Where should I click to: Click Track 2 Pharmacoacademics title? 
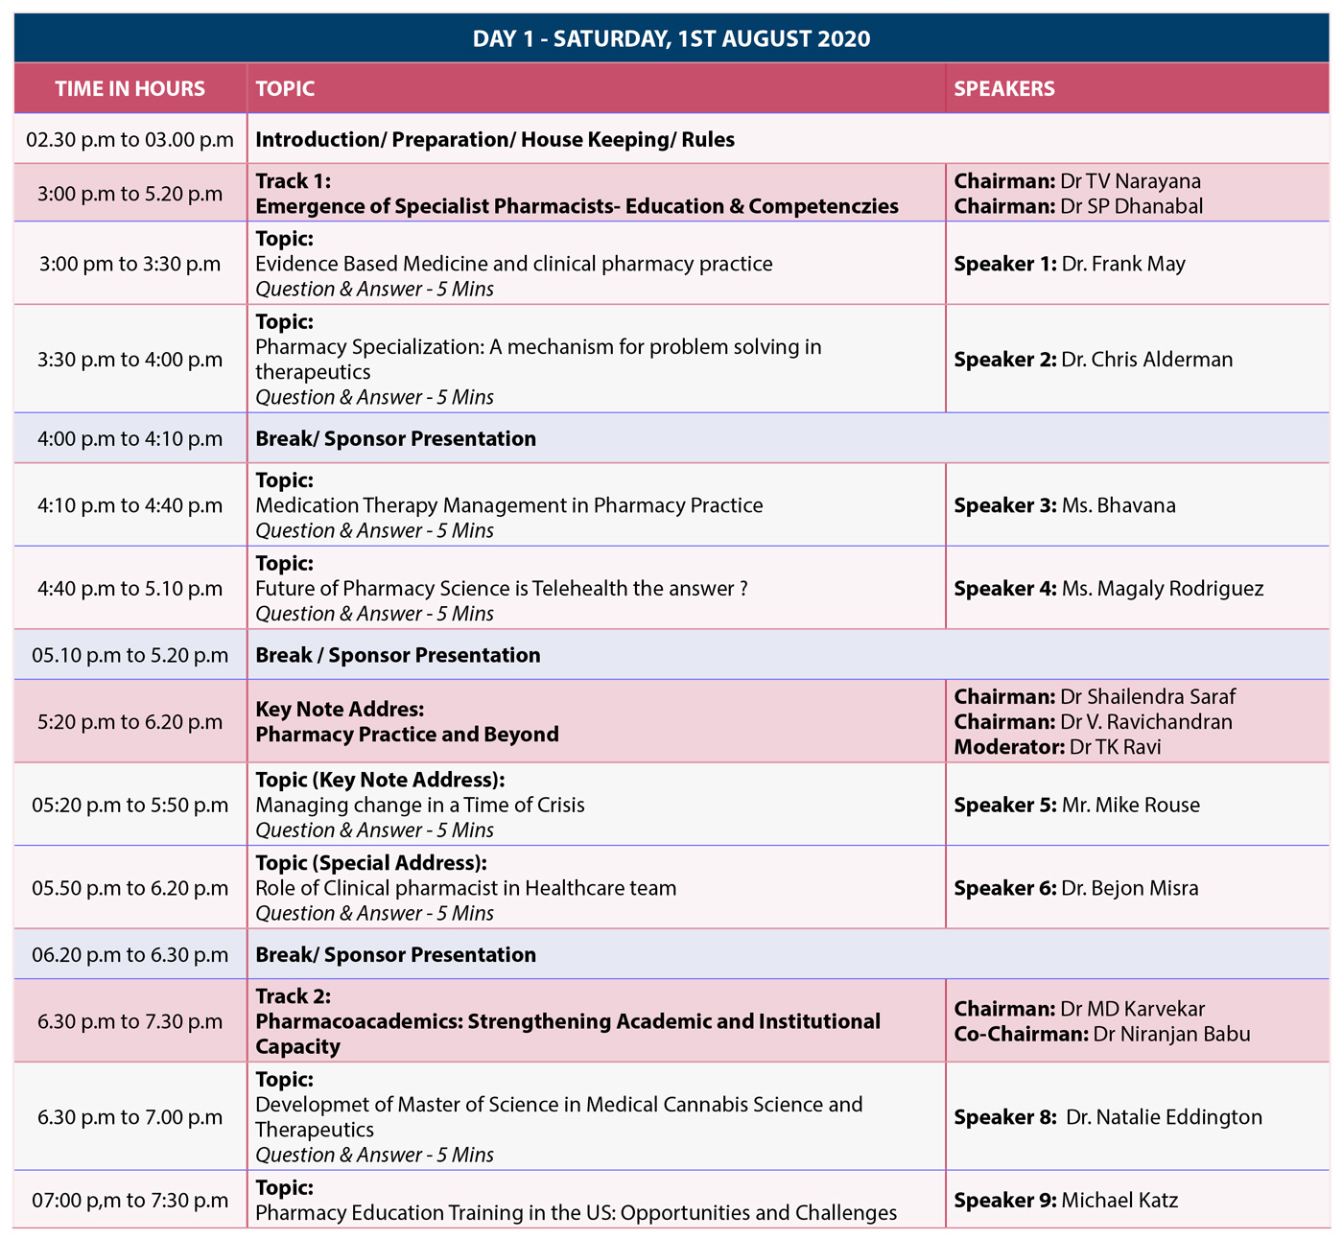(x=567, y=1022)
